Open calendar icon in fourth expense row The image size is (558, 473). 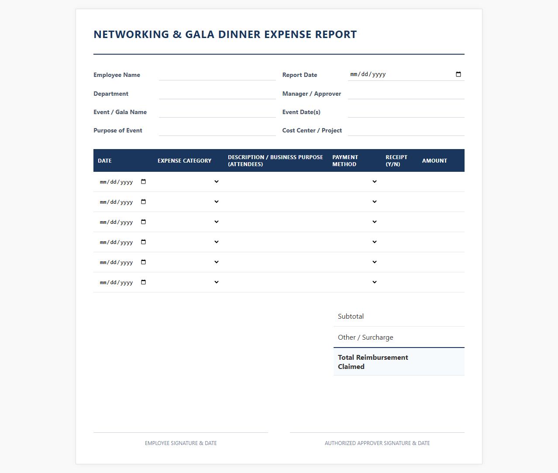coord(143,242)
